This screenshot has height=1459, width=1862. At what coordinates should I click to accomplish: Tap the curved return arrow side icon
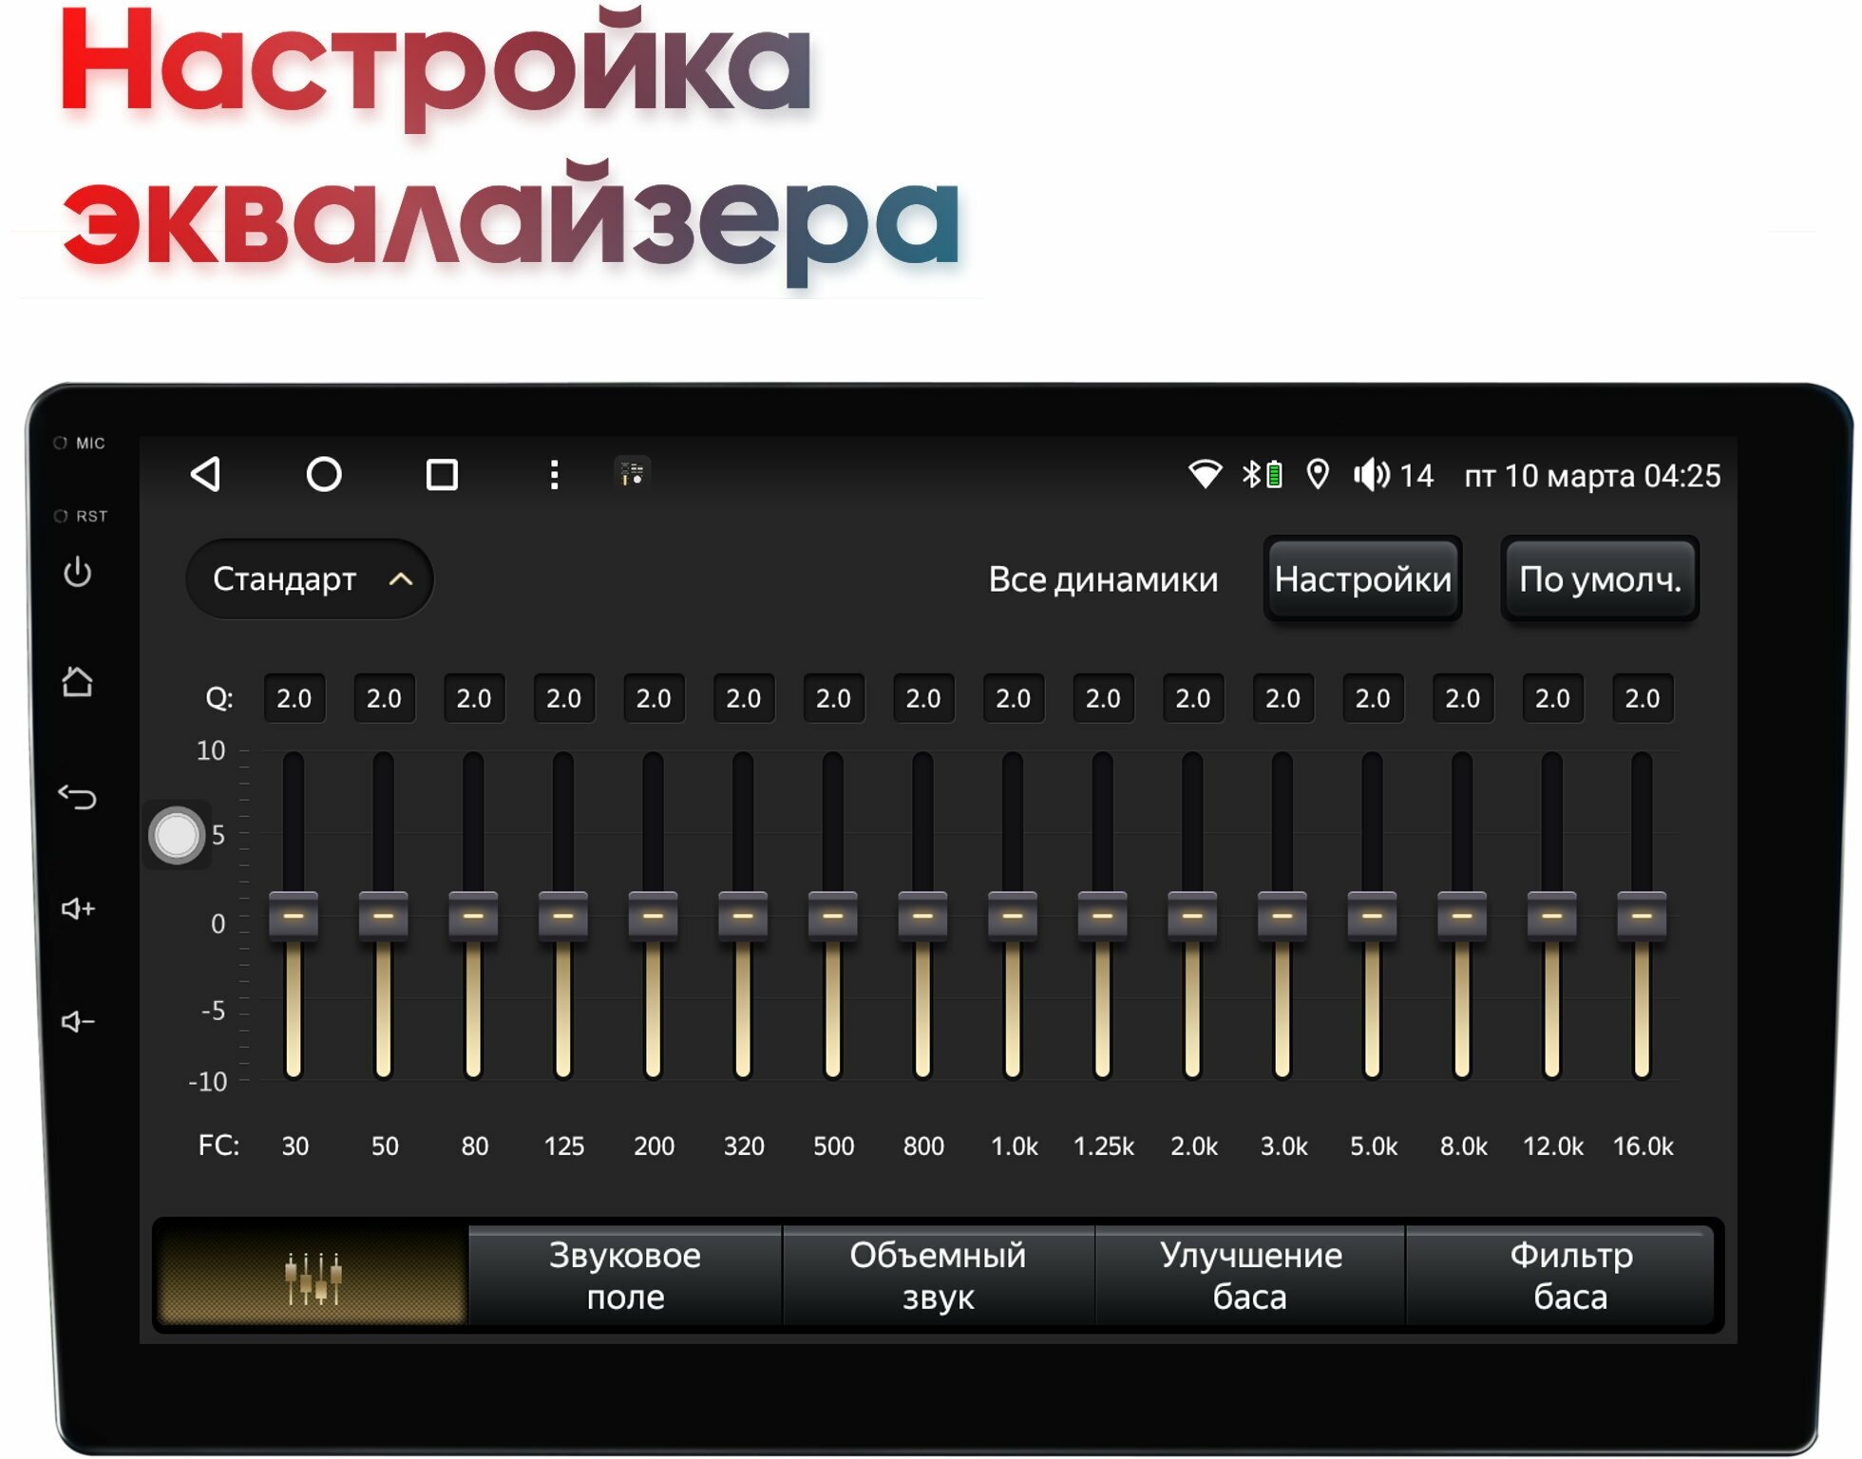click(77, 797)
